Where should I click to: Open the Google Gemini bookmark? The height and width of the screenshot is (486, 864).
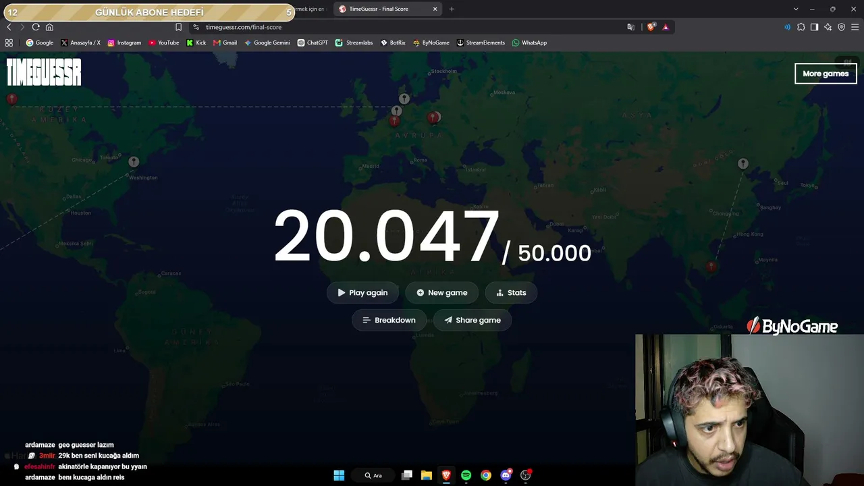pos(267,43)
